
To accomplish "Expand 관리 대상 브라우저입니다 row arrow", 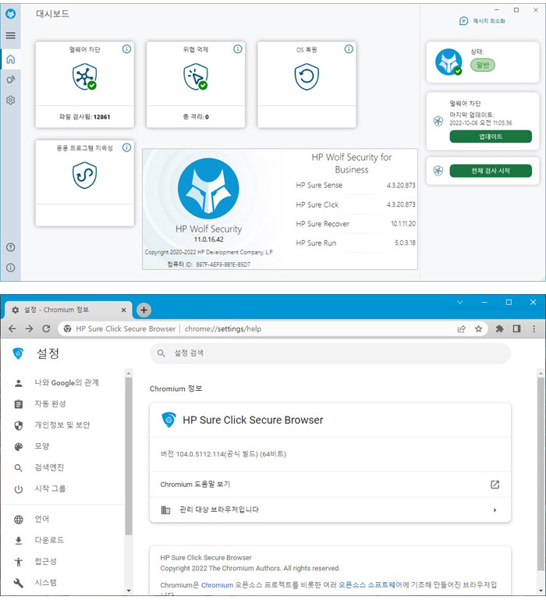I will 495,509.
